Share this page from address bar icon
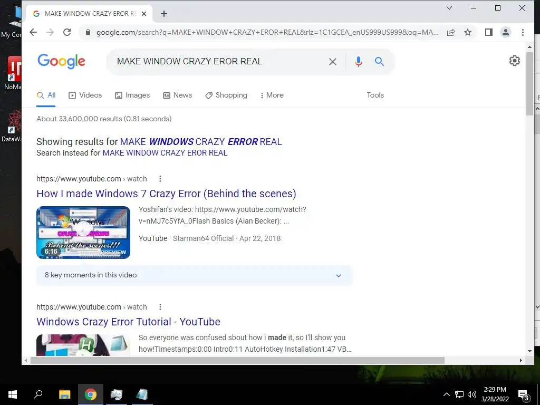Screen dimensions: 540x405 click(x=451, y=32)
